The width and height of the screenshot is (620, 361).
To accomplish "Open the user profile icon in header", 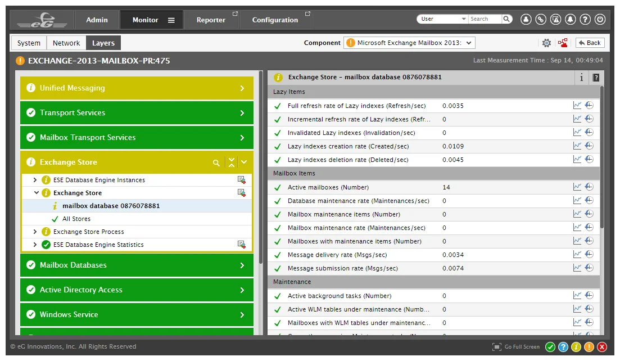I will click(x=526, y=19).
